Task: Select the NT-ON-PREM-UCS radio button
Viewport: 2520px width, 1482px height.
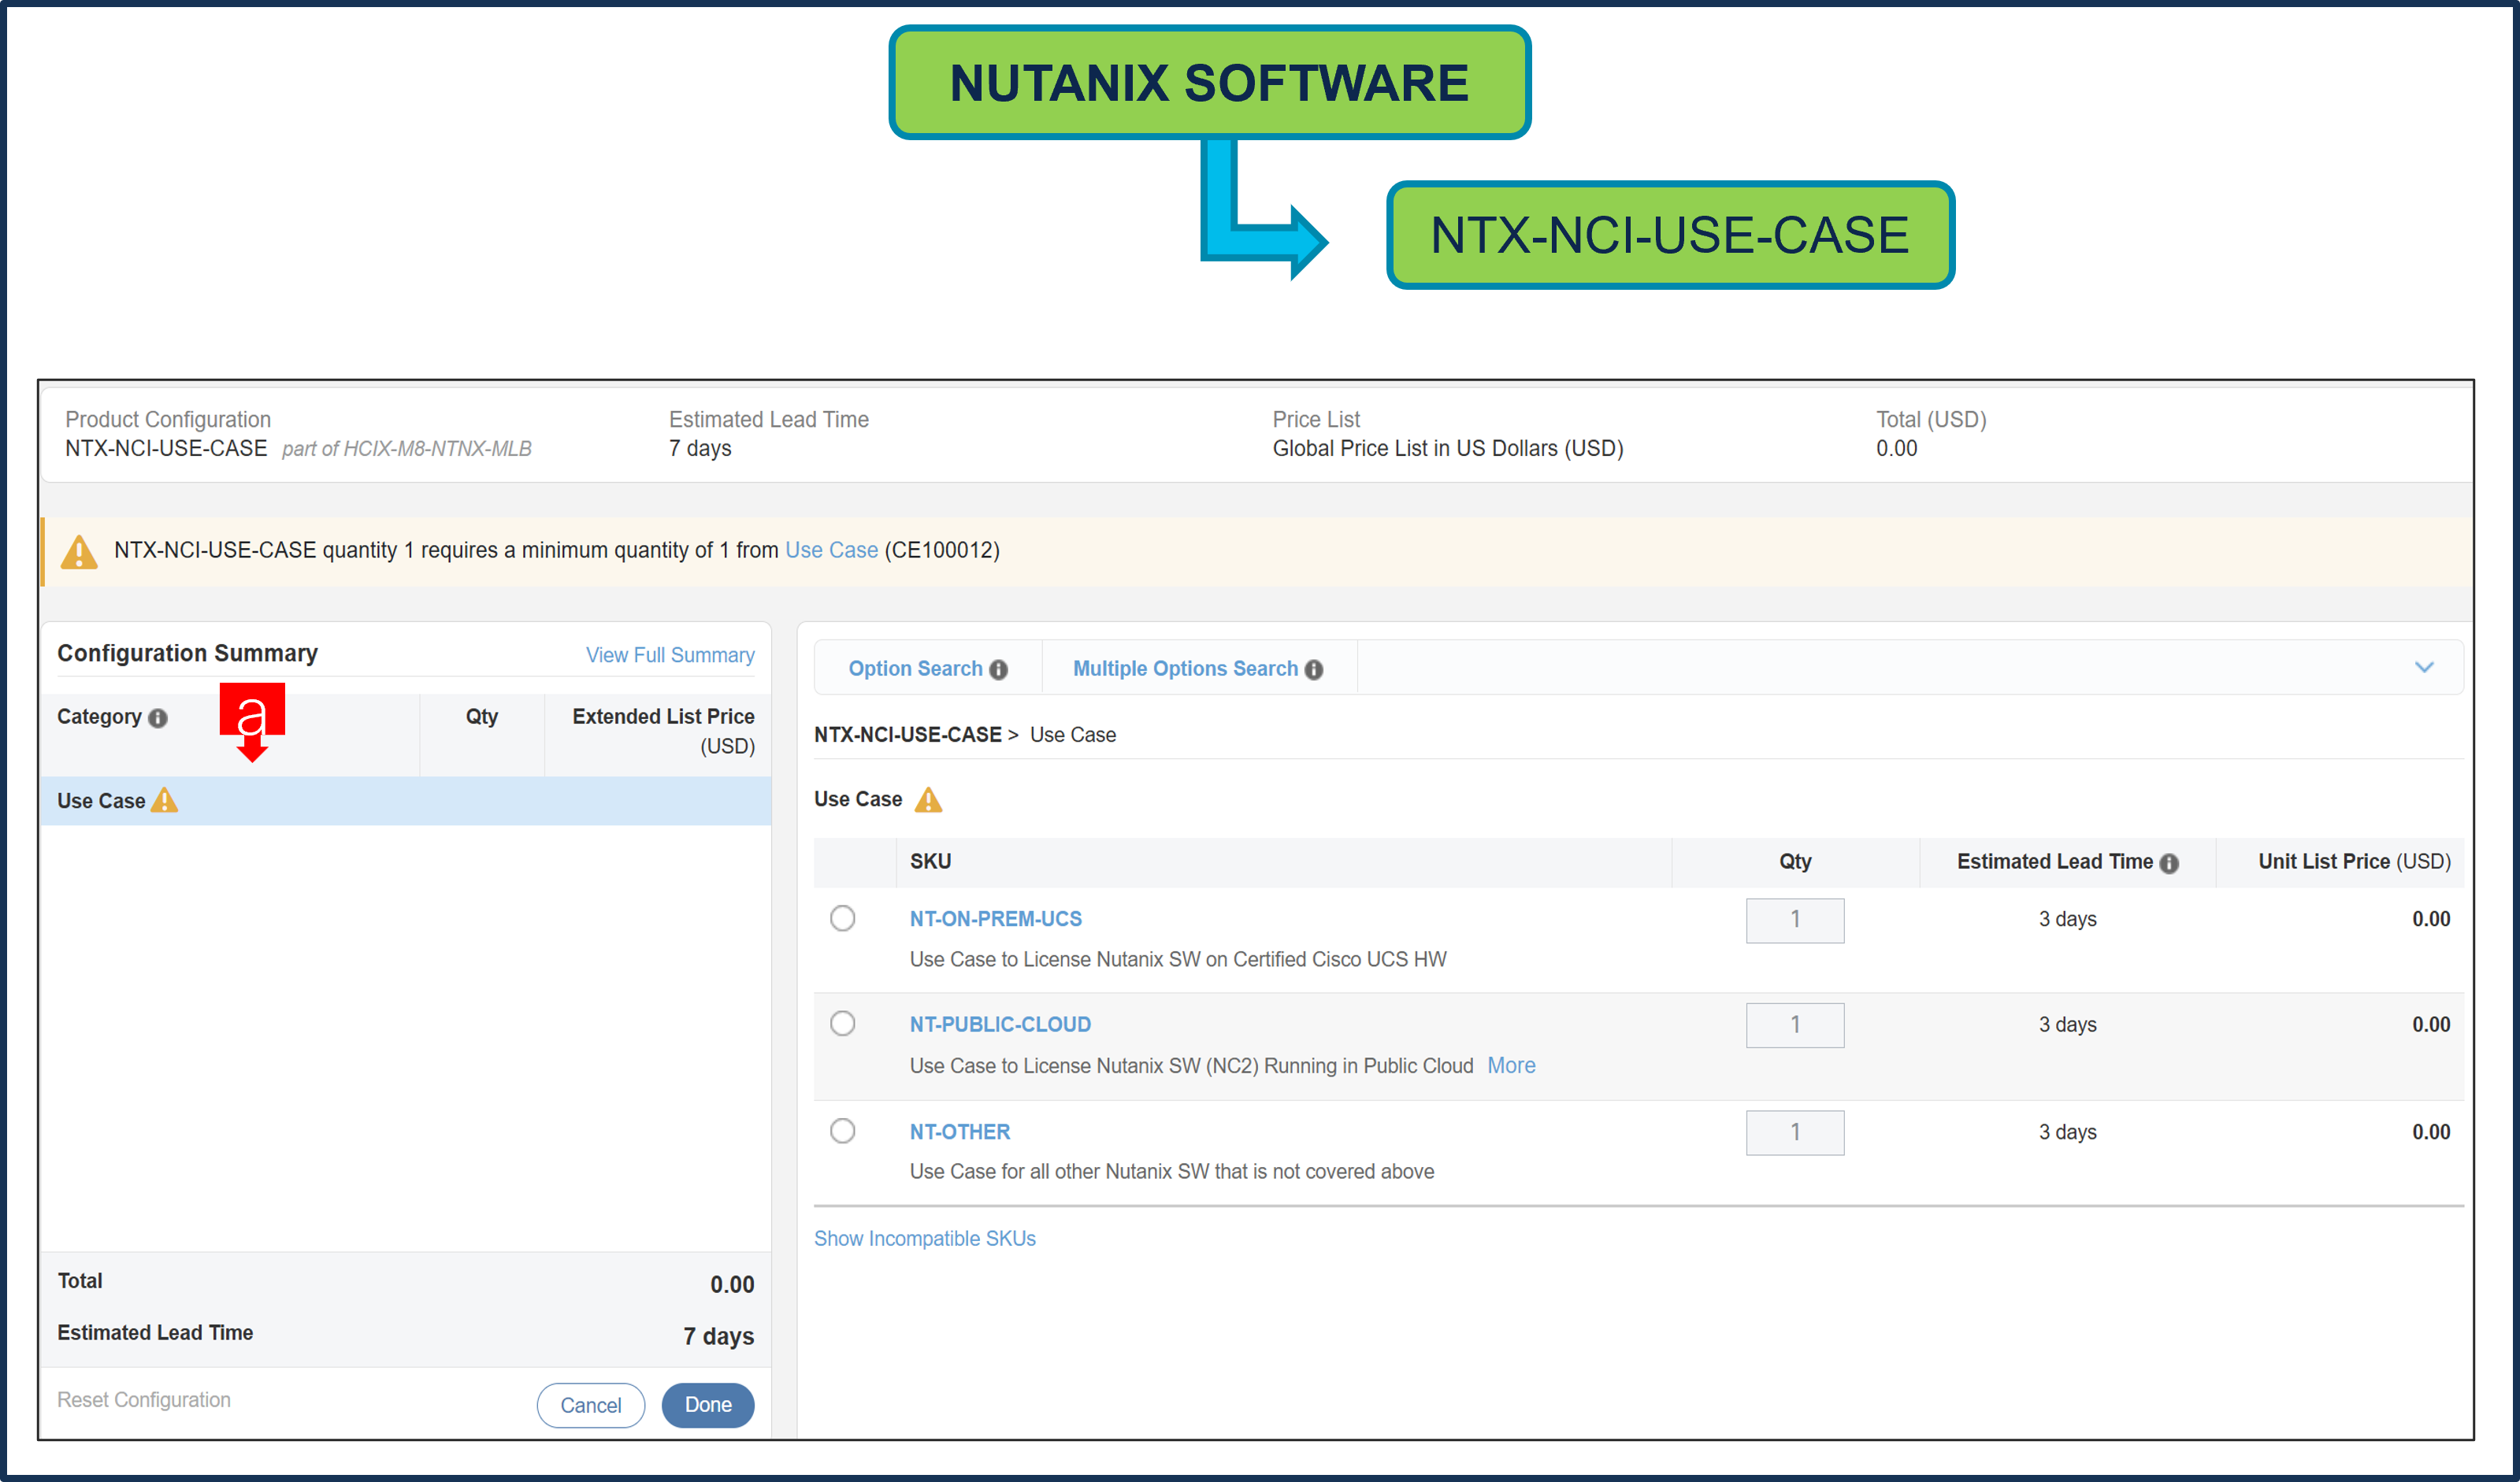Action: [x=843, y=918]
